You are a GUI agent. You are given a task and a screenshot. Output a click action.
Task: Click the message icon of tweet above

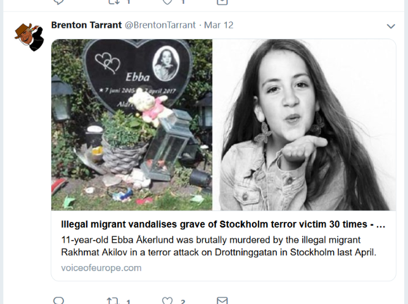click(222, 2)
